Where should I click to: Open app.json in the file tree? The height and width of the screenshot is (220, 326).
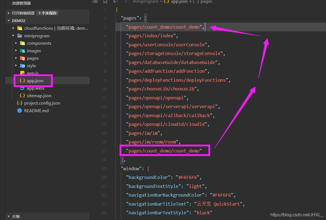click(35, 81)
